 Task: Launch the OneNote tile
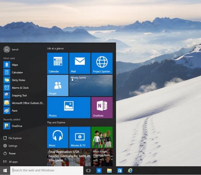102,108
